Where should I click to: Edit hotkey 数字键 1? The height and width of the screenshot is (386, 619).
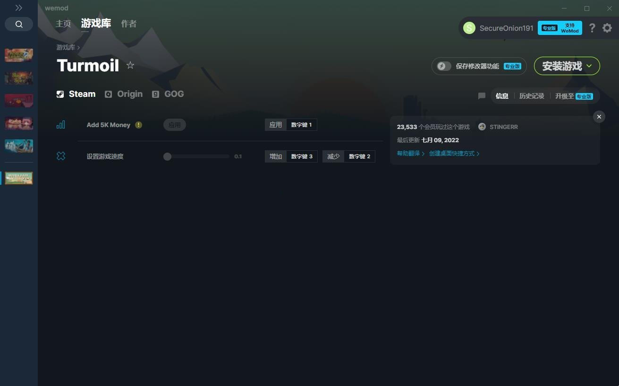click(301, 125)
